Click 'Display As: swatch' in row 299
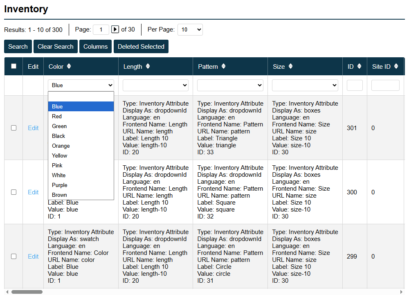This screenshot has width=409, height=295. [x=73, y=239]
